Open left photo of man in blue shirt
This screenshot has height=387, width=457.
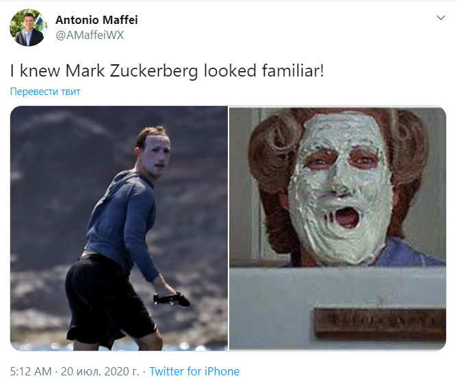pos(119,228)
